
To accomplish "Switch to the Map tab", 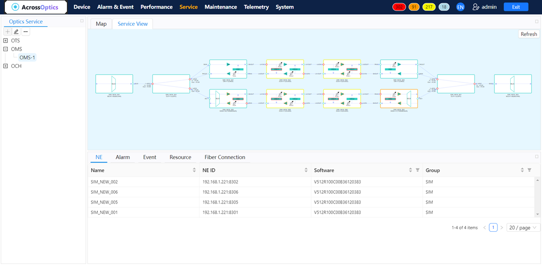I will 101,24.
